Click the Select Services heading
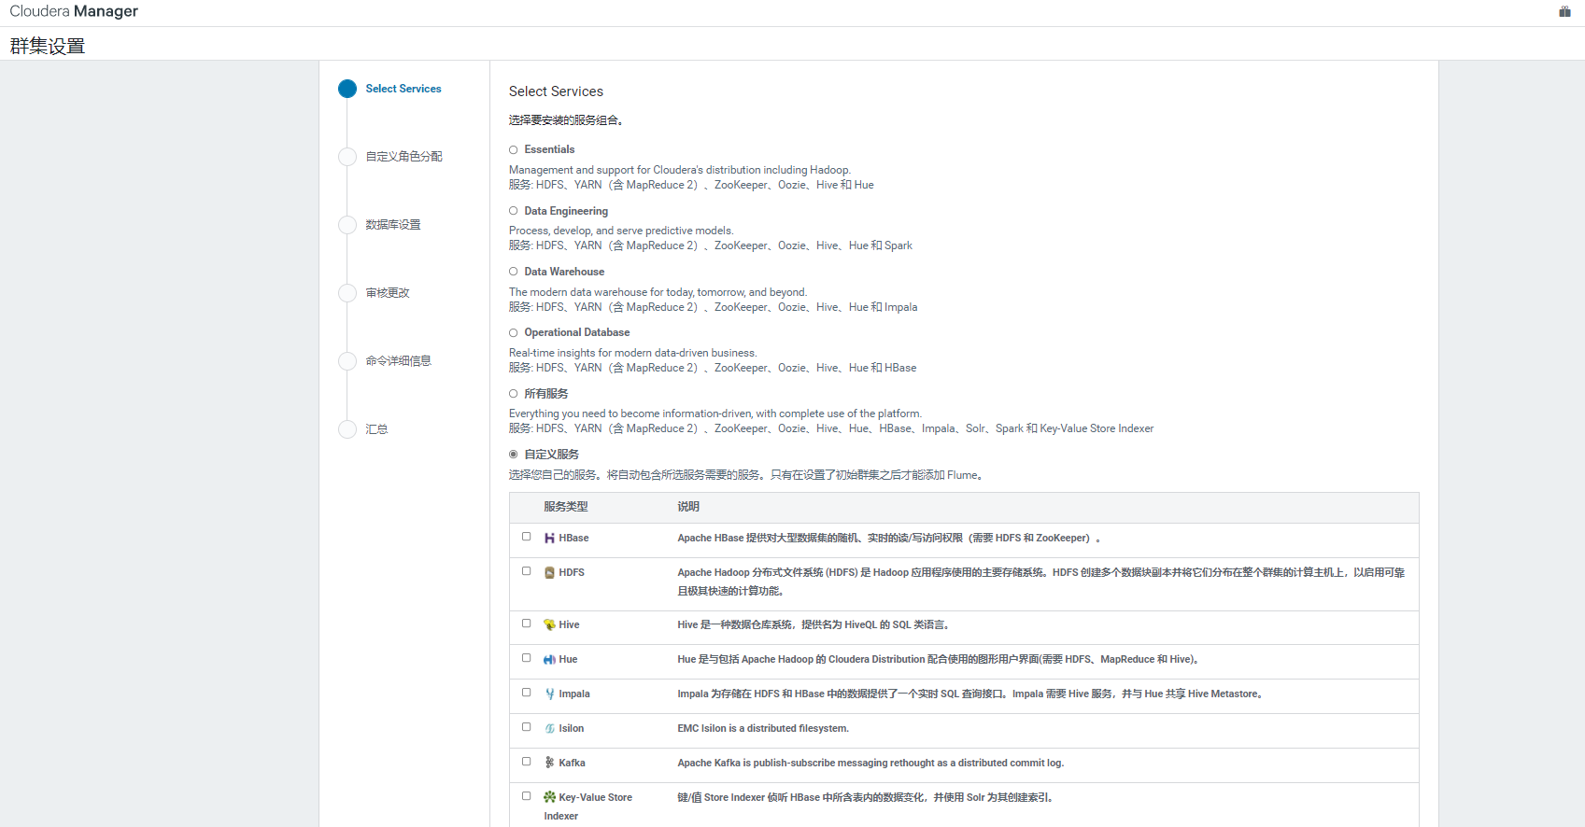1585x827 pixels. coord(556,91)
